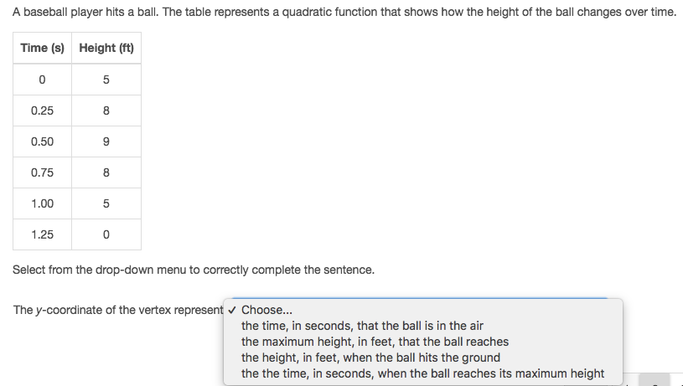Select "the height, in feet, when the ball hits the ground"
Viewport: 683px width, 386px height.
tap(423, 358)
